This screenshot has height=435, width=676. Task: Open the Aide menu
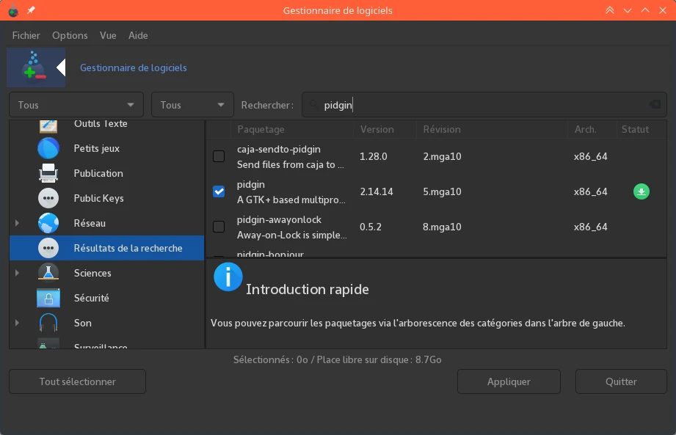click(x=138, y=35)
